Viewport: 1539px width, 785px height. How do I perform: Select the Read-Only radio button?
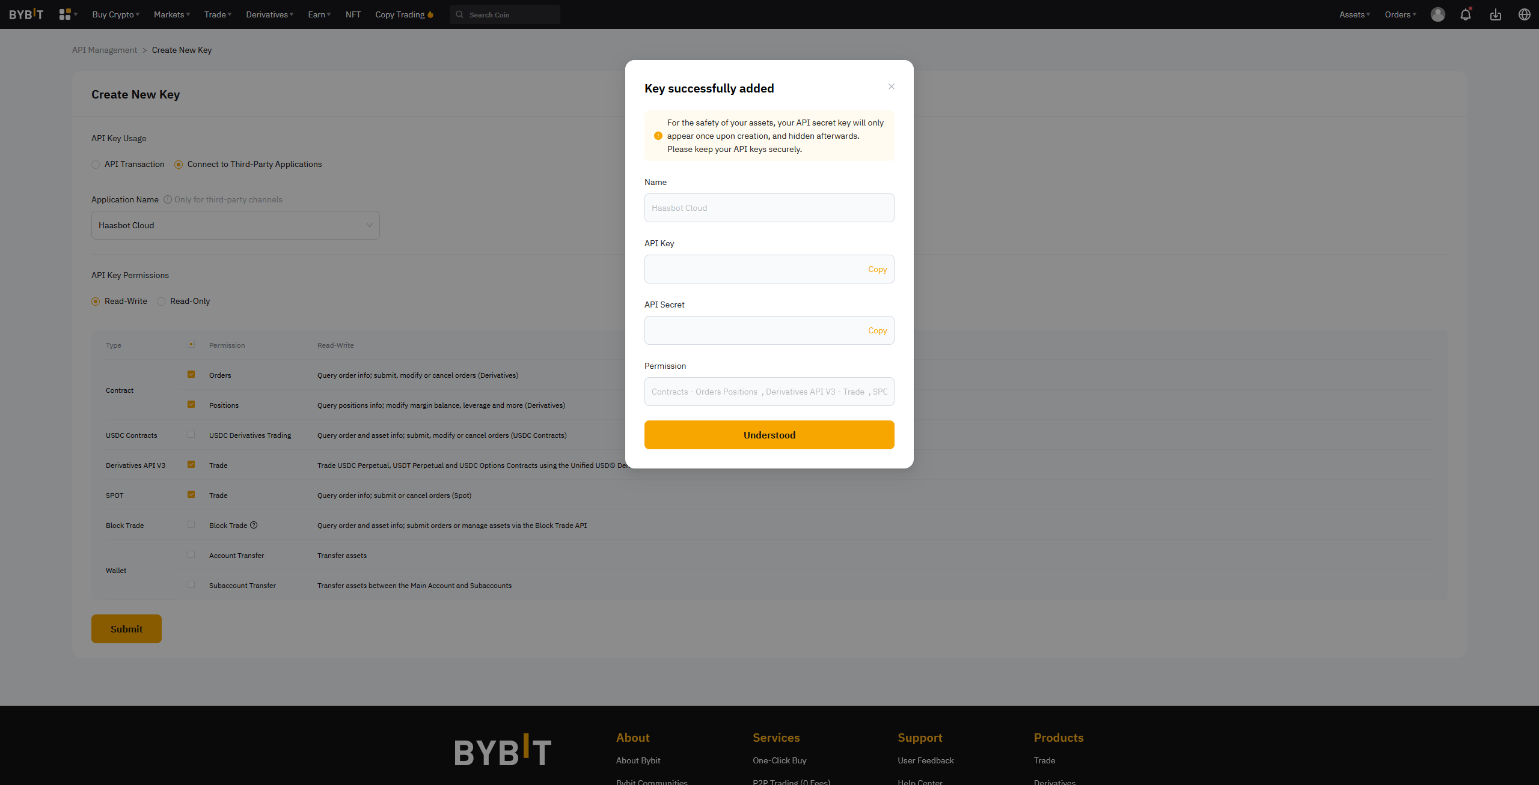point(161,301)
